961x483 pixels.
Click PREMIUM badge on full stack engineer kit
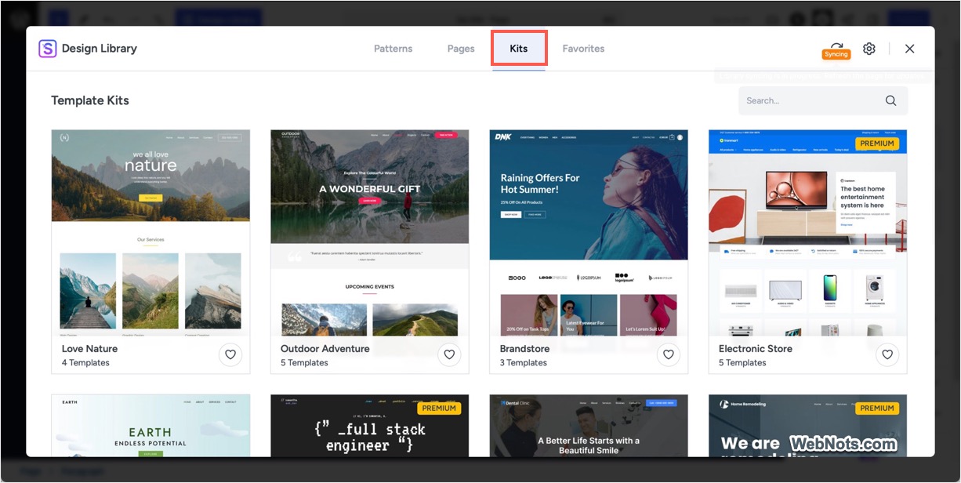coord(439,408)
